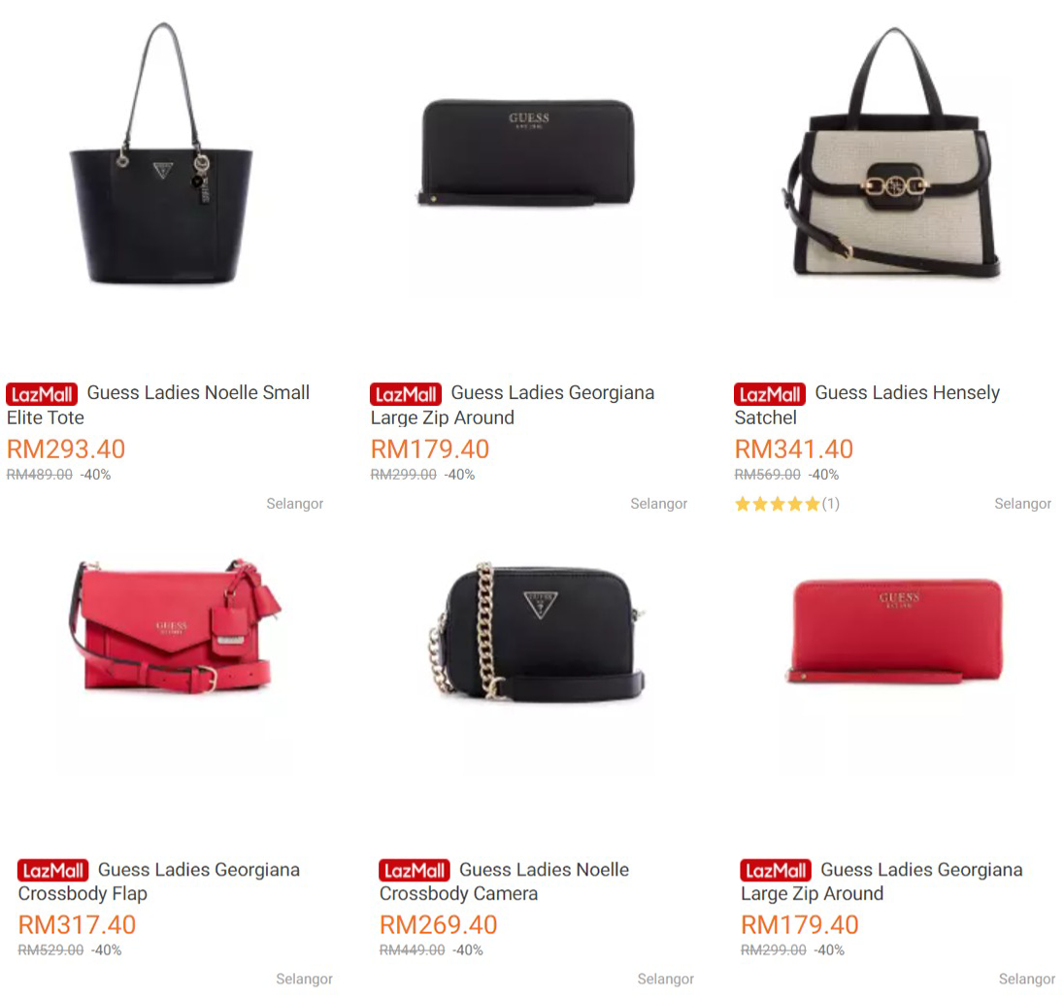
Task: Click the LazMall badge on Noelle Crossbody Camera
Action: point(414,871)
